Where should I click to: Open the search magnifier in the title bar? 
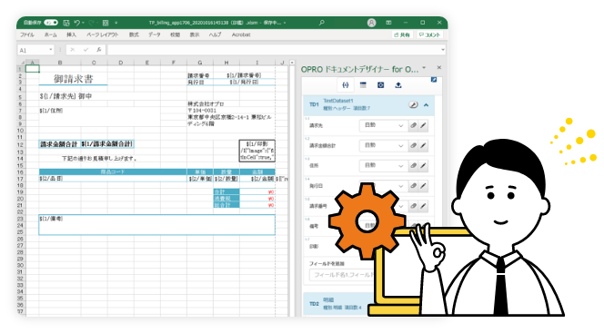(x=322, y=23)
